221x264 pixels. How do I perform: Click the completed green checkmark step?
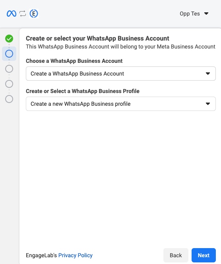[9, 39]
